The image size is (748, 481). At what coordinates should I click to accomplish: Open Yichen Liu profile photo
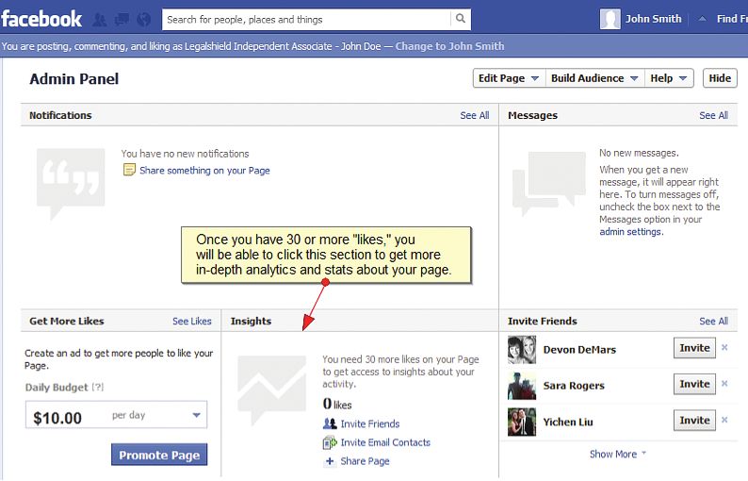pos(521,422)
